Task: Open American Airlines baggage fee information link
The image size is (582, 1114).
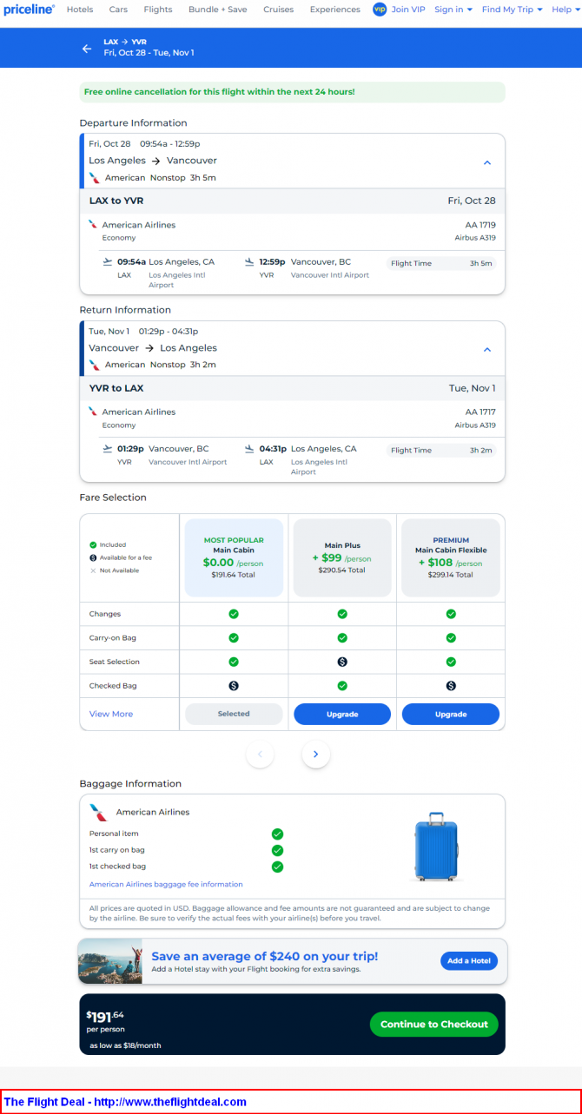Action: tap(166, 884)
